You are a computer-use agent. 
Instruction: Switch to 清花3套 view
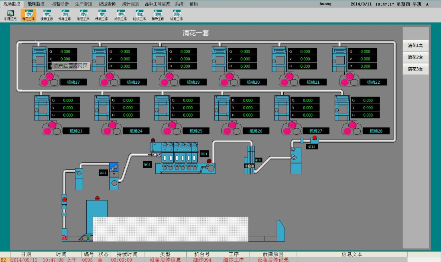[x=415, y=69]
